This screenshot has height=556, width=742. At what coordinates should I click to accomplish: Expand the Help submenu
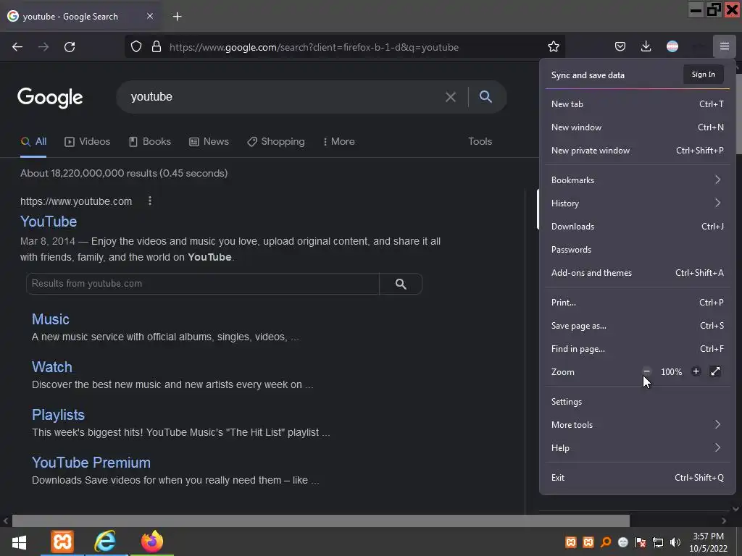pos(638,447)
